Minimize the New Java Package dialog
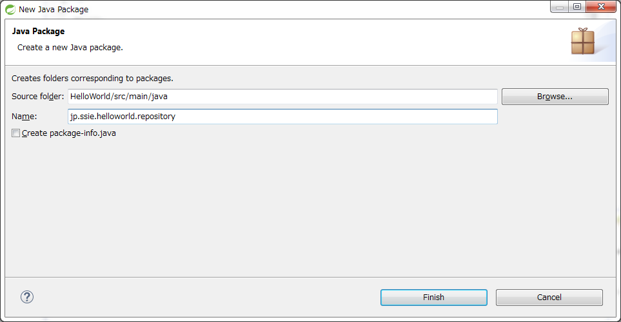The image size is (621, 322). pyautogui.click(x=560, y=7)
